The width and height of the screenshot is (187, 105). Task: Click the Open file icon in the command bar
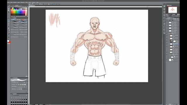31,4
